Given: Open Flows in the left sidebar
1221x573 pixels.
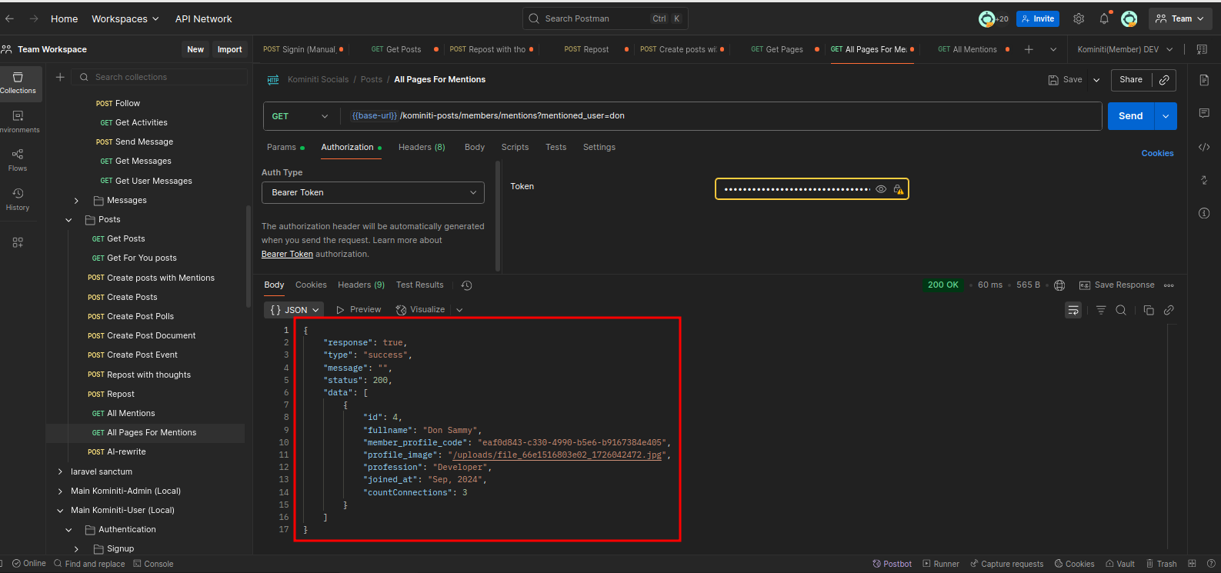Looking at the screenshot, I should click(18, 160).
